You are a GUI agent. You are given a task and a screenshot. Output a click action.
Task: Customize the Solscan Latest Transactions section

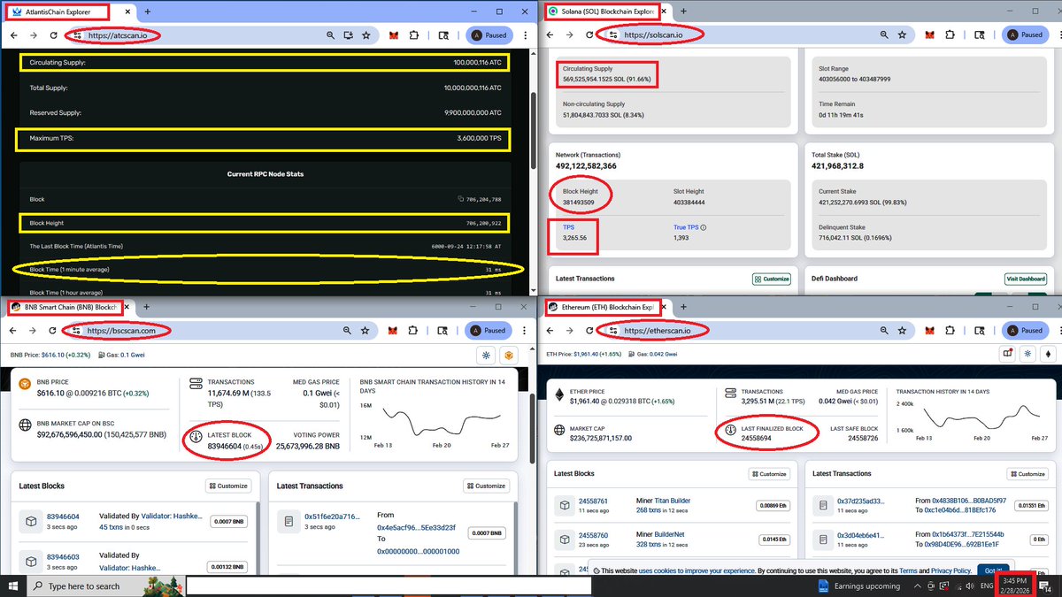[771, 279]
